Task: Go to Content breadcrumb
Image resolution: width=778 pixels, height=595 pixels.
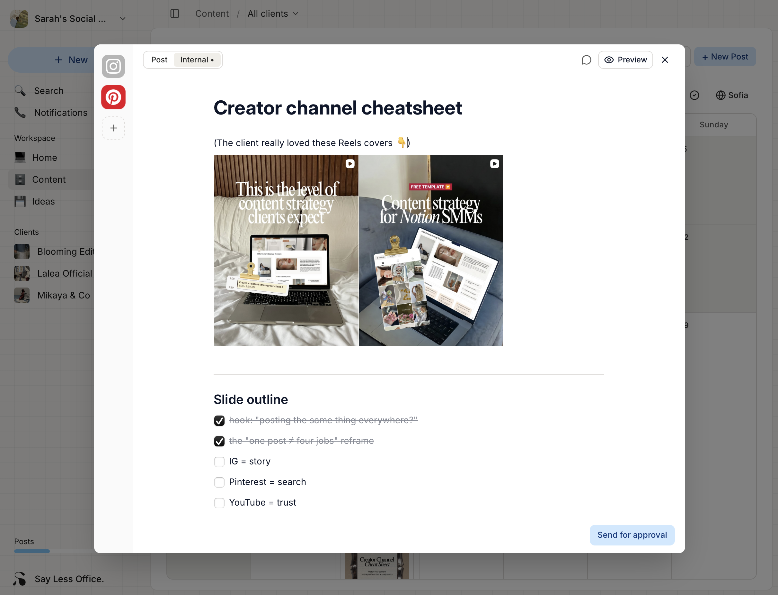Action: tap(212, 14)
